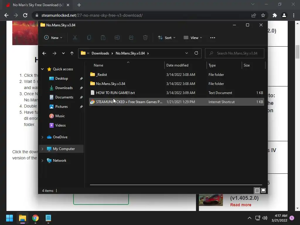Collapse the Quick access tree section
The width and height of the screenshot is (300, 225).
(42, 69)
